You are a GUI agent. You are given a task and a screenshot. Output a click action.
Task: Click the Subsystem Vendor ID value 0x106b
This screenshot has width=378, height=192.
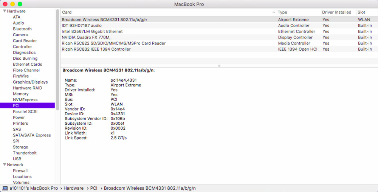pyautogui.click(x=118, y=119)
